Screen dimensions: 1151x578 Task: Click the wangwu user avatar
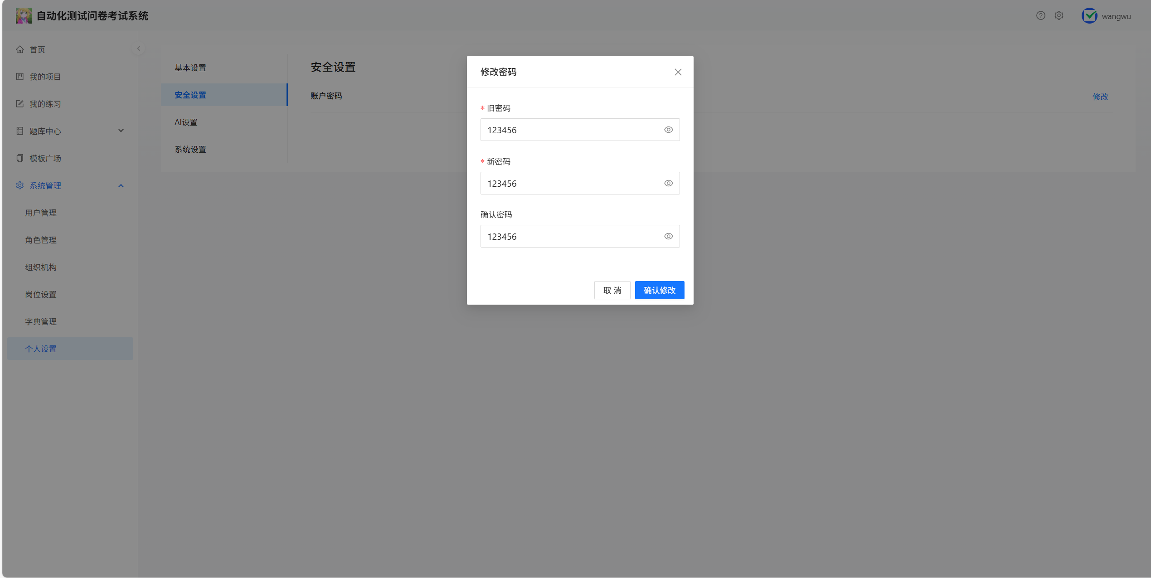[x=1089, y=16]
